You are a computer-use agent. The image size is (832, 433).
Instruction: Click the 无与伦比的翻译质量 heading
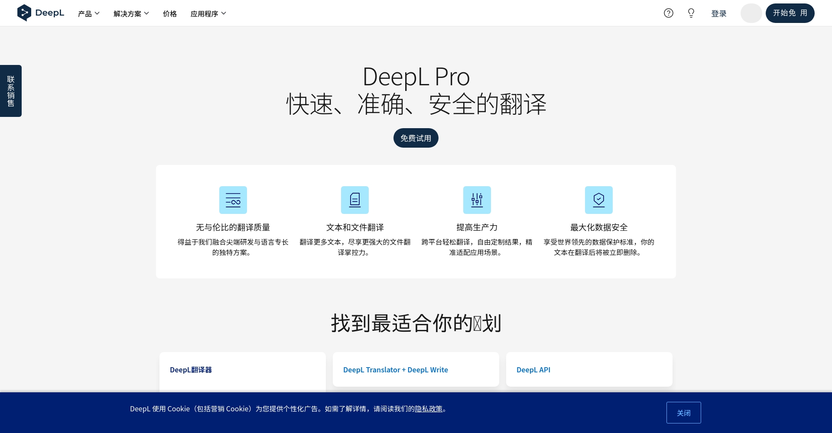point(233,227)
